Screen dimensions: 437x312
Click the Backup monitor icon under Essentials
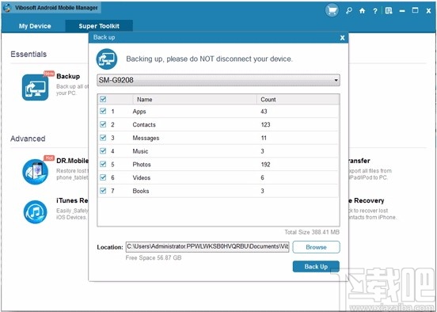point(35,87)
